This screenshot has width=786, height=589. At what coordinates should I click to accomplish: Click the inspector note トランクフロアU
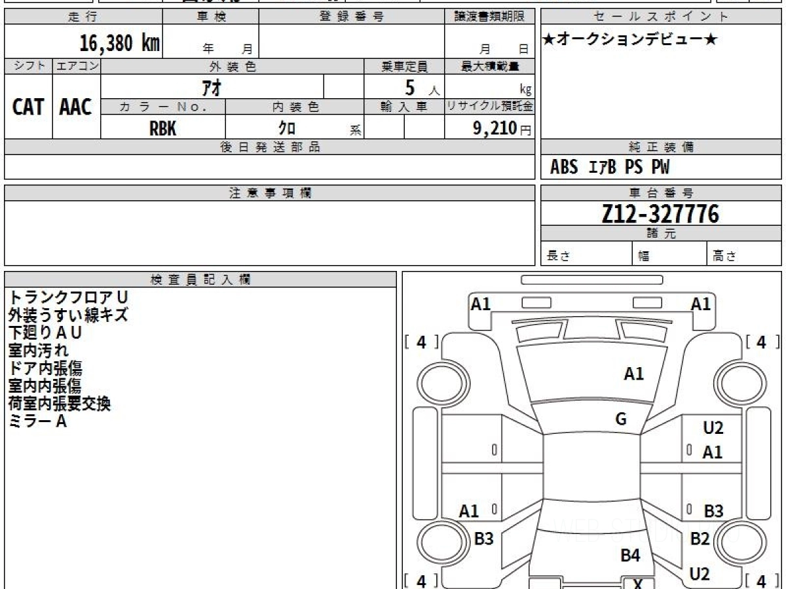click(68, 297)
